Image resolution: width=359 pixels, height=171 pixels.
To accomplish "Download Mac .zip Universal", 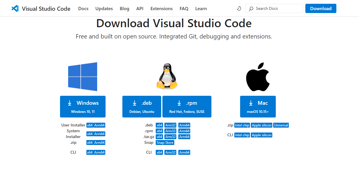I will pyautogui.click(x=281, y=125).
